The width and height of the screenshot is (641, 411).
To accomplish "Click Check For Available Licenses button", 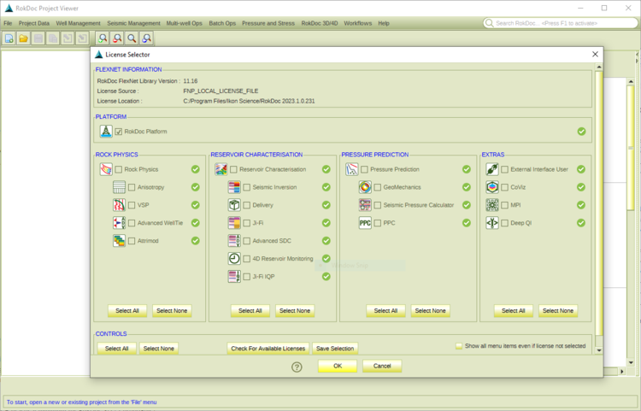I will tap(268, 349).
